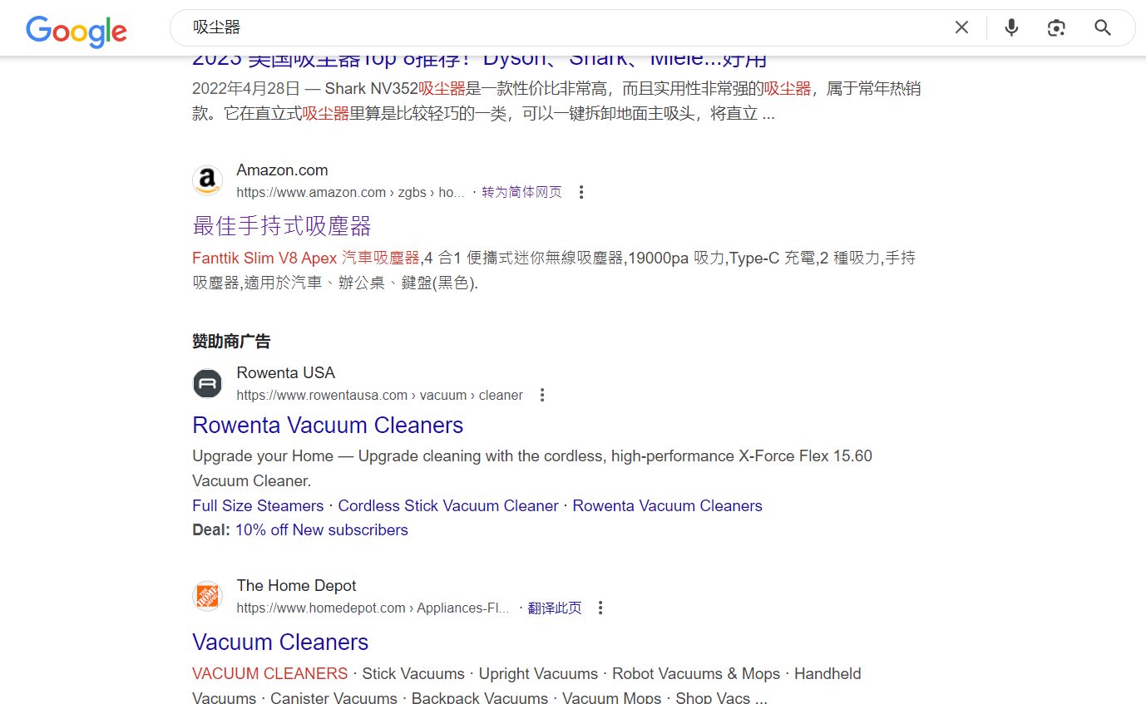Focus the search field containing 吸尘器

click(566, 27)
